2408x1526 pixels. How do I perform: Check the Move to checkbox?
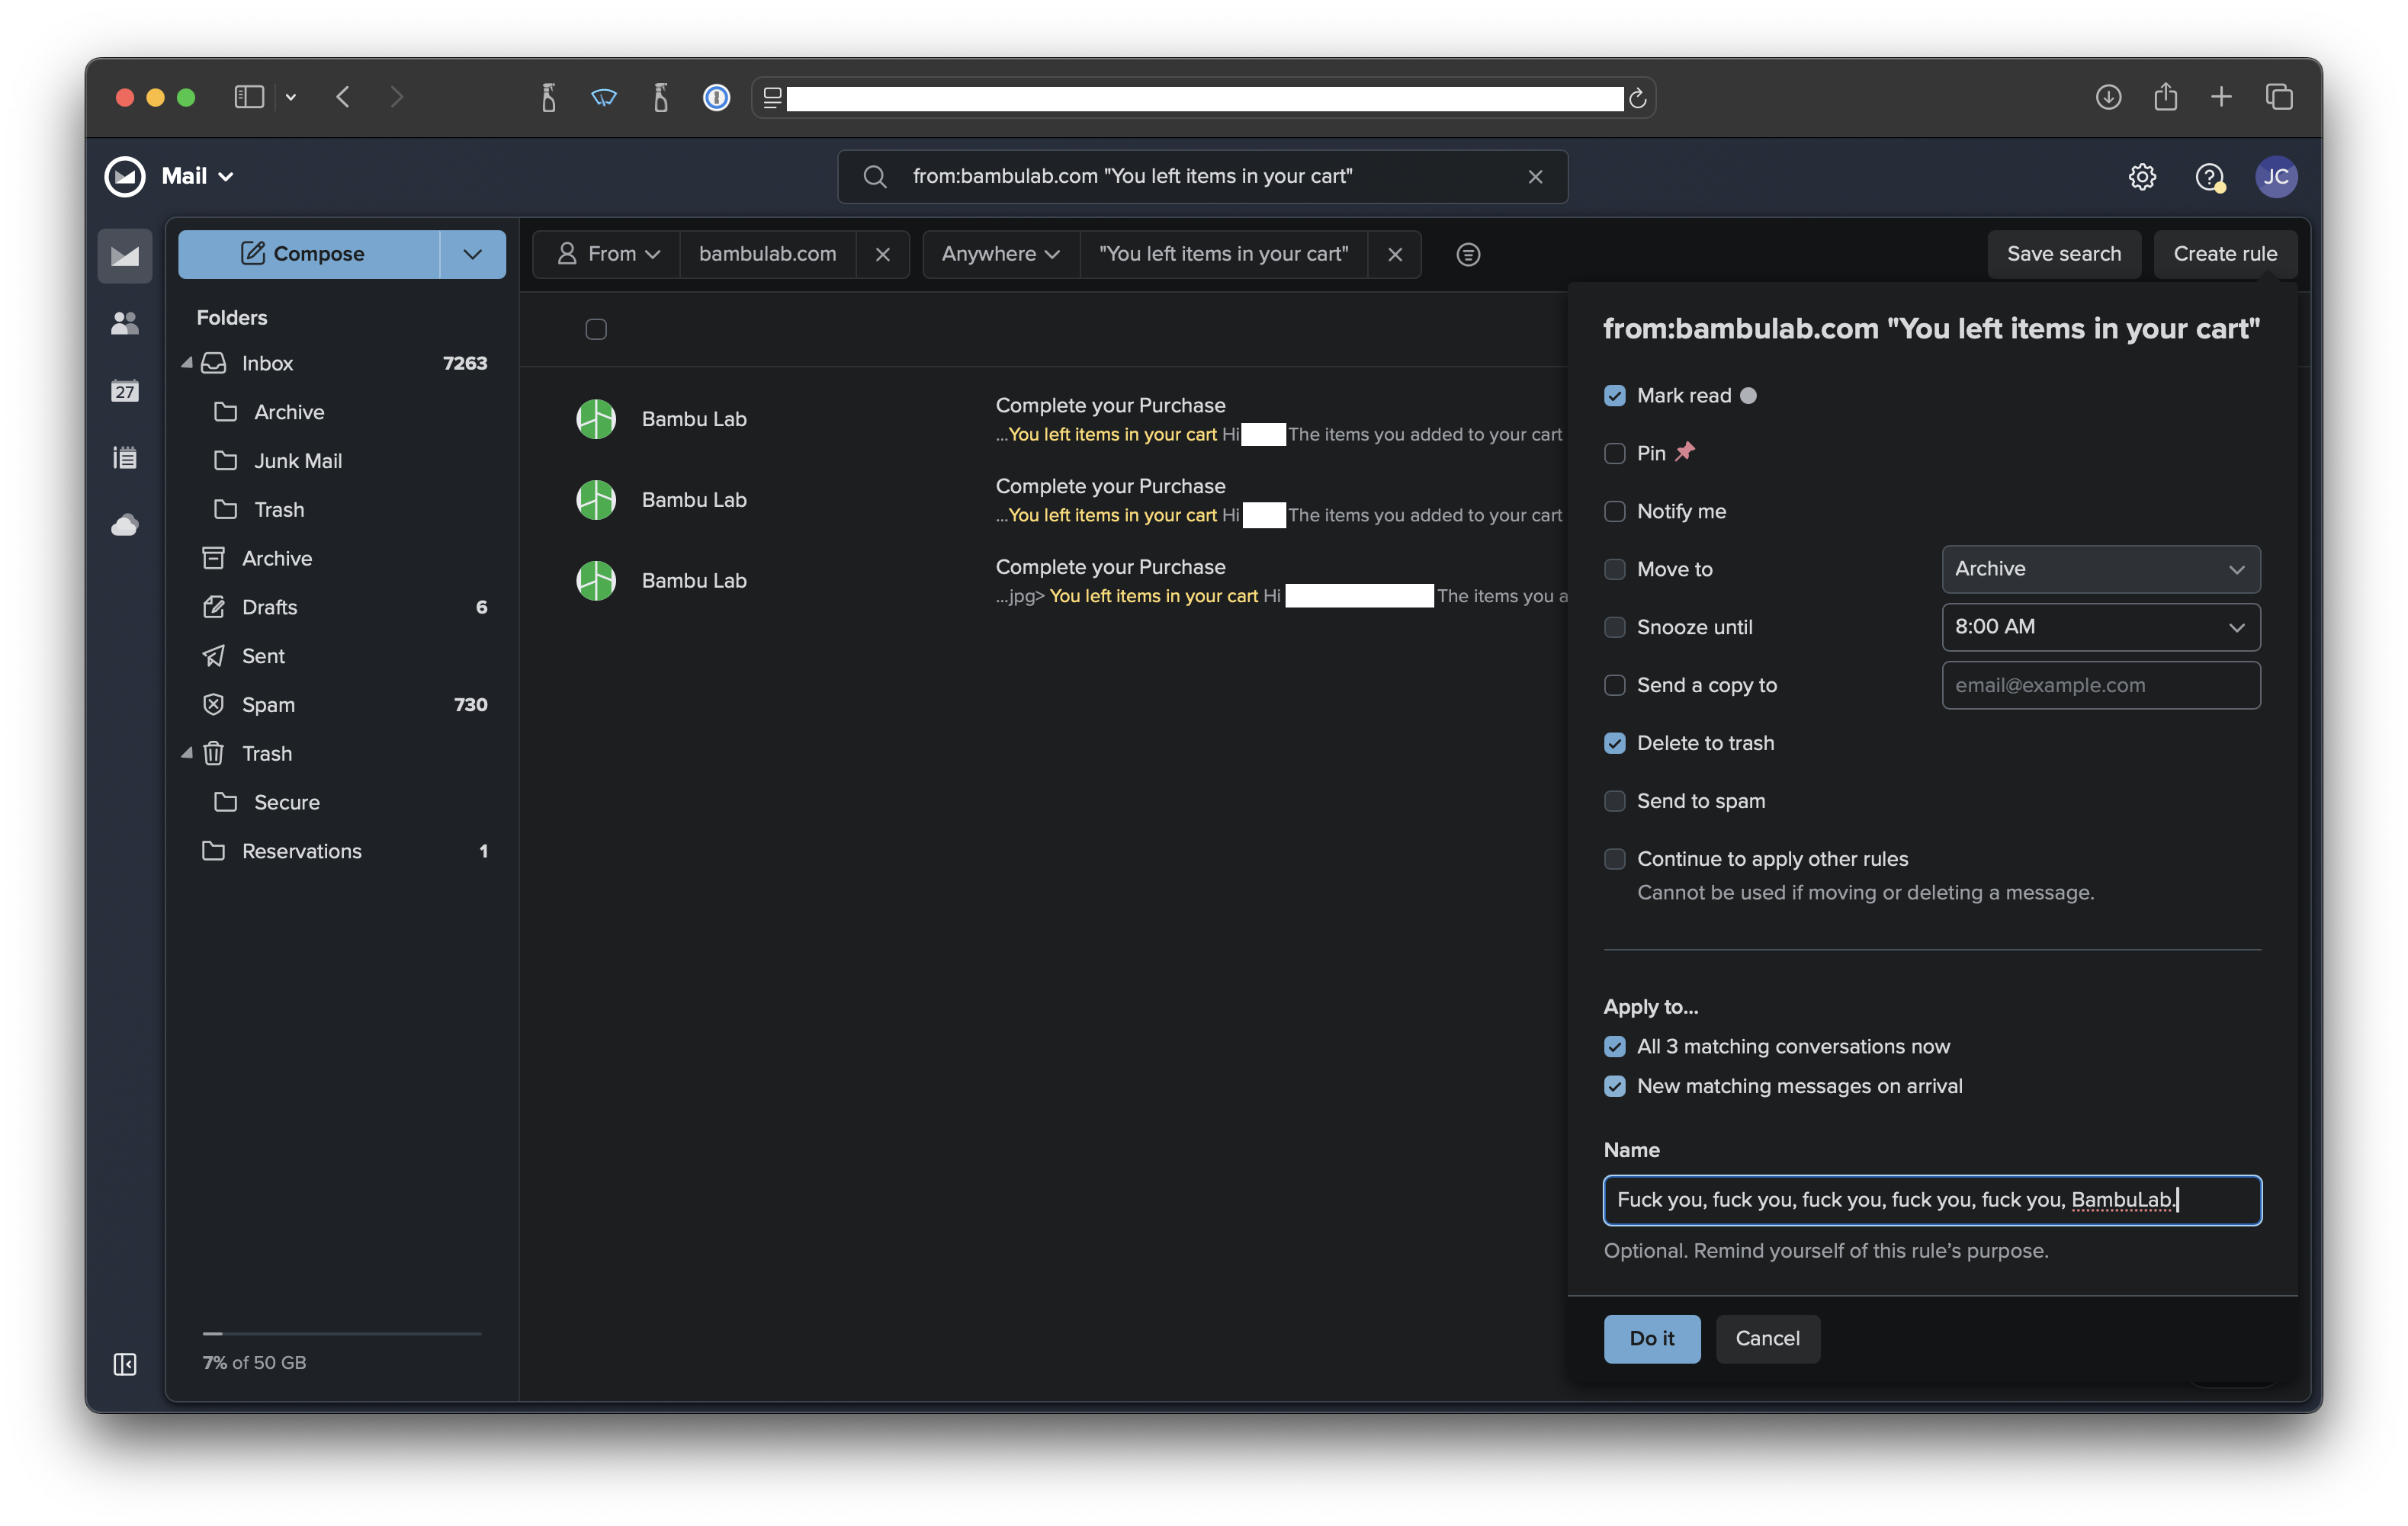pos(1614,569)
